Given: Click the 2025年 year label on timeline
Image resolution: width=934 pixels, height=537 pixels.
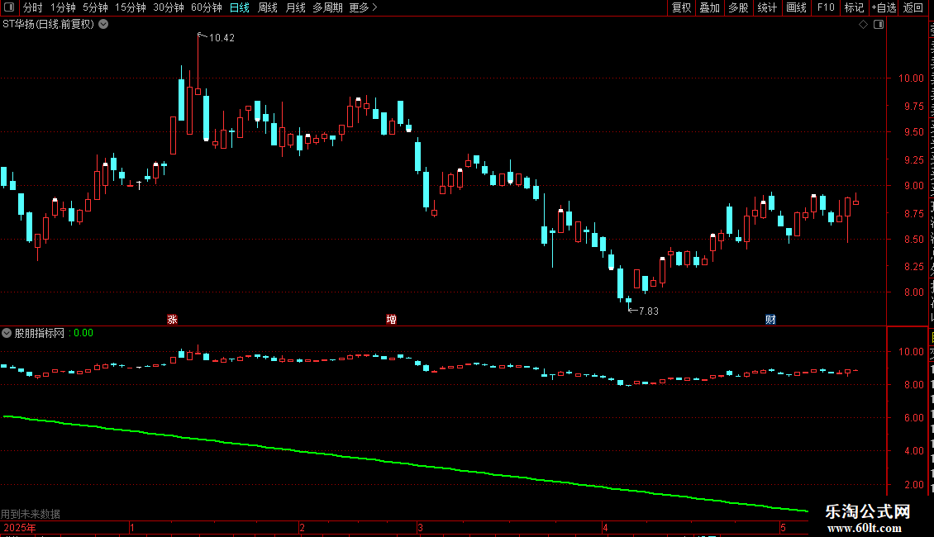Looking at the screenshot, I should (x=20, y=528).
